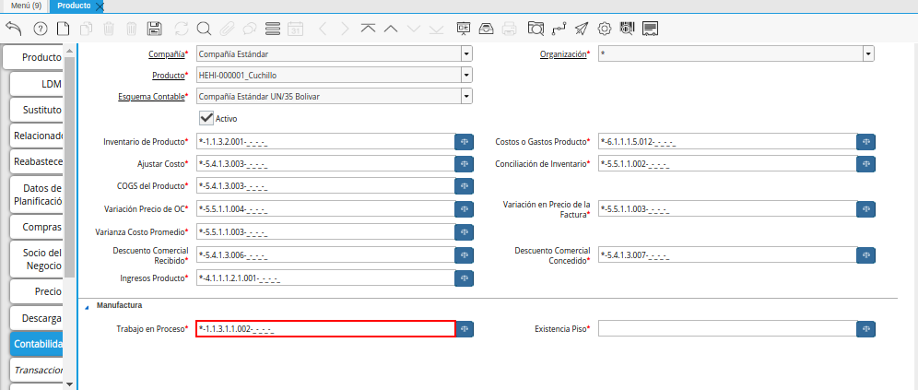This screenshot has width=918, height=390.
Task: Refresh the record with circular arrows icon
Action: (x=182, y=28)
